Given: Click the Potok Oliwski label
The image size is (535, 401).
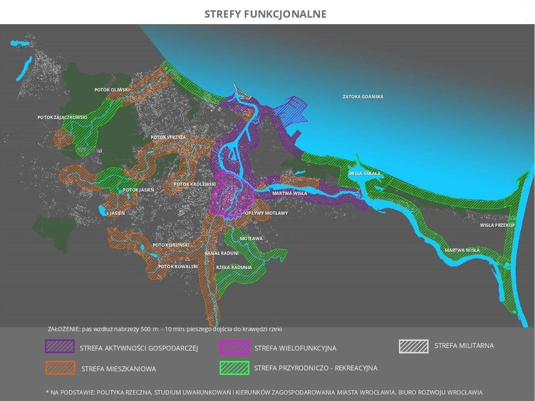Looking at the screenshot, I should tap(112, 90).
